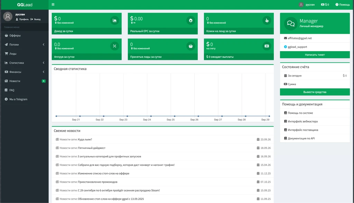The height and width of the screenshot is (203, 354).
Task: Open Мы в Telegram in the sidebar
Action: click(25, 99)
